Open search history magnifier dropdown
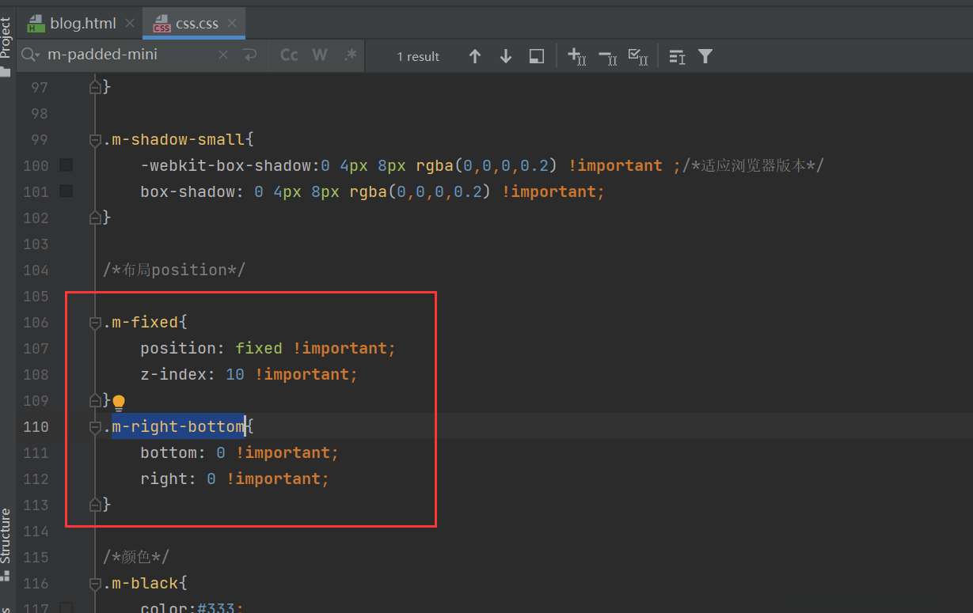Image resolution: width=973 pixels, height=613 pixels. click(31, 55)
